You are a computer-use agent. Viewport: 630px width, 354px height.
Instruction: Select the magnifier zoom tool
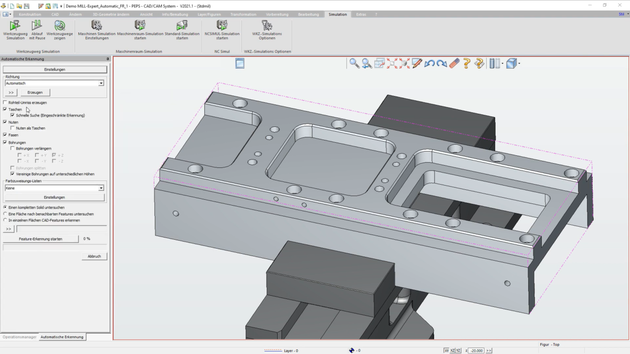point(355,63)
